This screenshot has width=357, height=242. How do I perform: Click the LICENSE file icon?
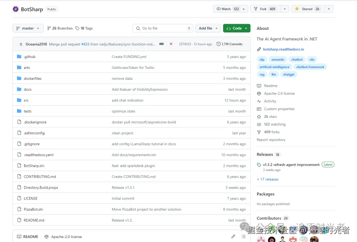tap(20, 198)
